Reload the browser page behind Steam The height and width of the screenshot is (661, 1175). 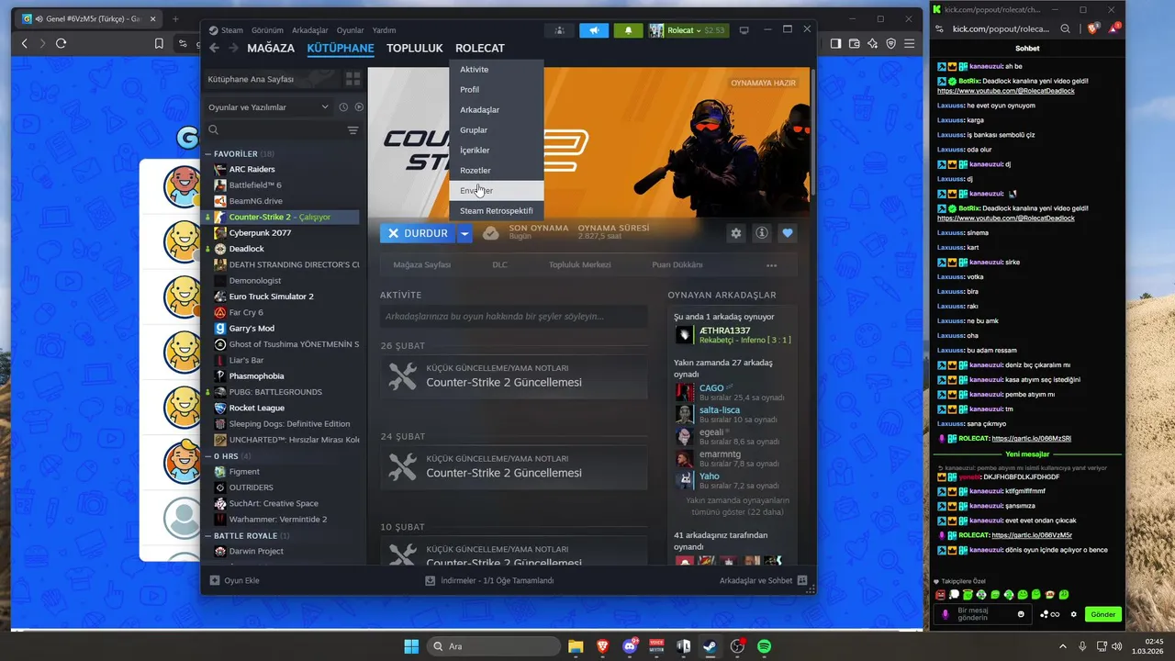pyautogui.click(x=61, y=43)
